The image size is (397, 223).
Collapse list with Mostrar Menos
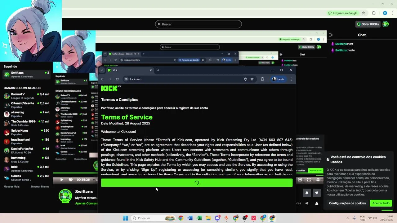coord(40,187)
